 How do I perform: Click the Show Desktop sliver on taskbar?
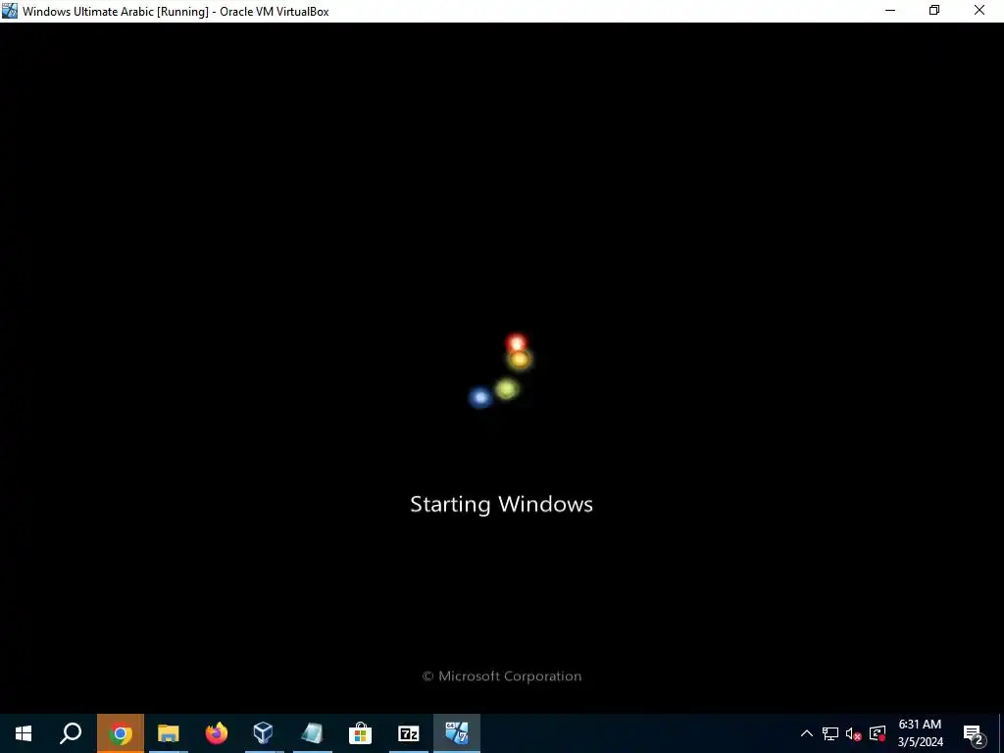(1001, 733)
